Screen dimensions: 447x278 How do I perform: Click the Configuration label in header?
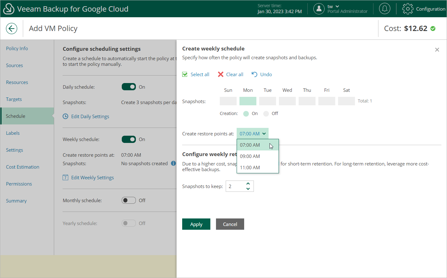click(430, 9)
